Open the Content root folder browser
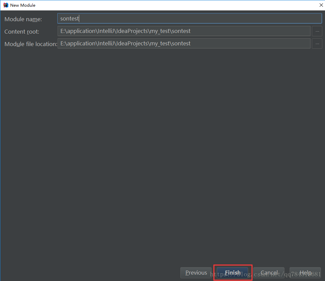 click(x=317, y=31)
